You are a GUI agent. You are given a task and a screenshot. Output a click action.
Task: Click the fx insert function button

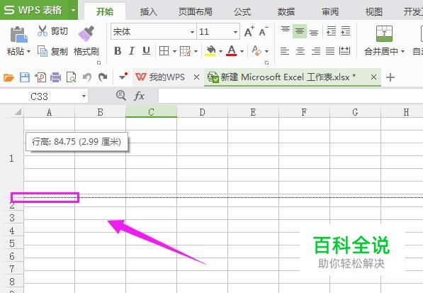(139, 96)
